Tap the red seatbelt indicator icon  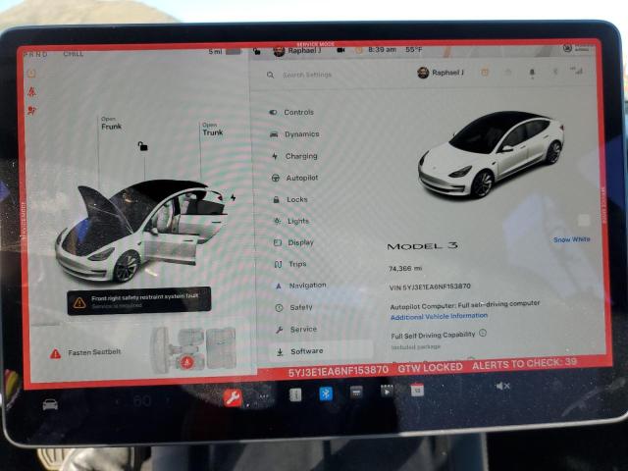coord(31,91)
